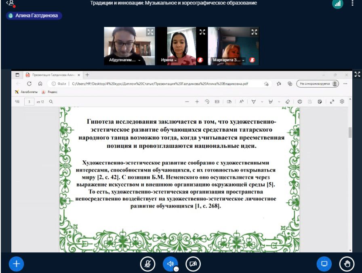The width and height of the screenshot is (362, 273).
Task: Turn on the webcam
Action: pos(193,264)
